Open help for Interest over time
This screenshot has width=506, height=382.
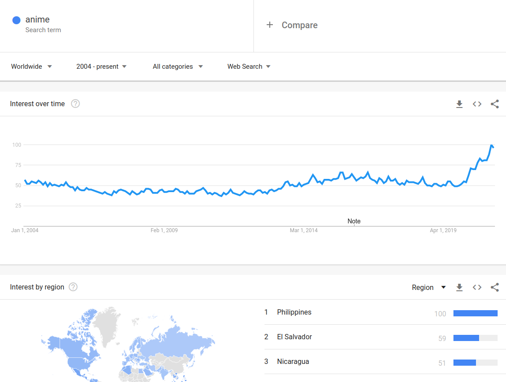pos(76,104)
